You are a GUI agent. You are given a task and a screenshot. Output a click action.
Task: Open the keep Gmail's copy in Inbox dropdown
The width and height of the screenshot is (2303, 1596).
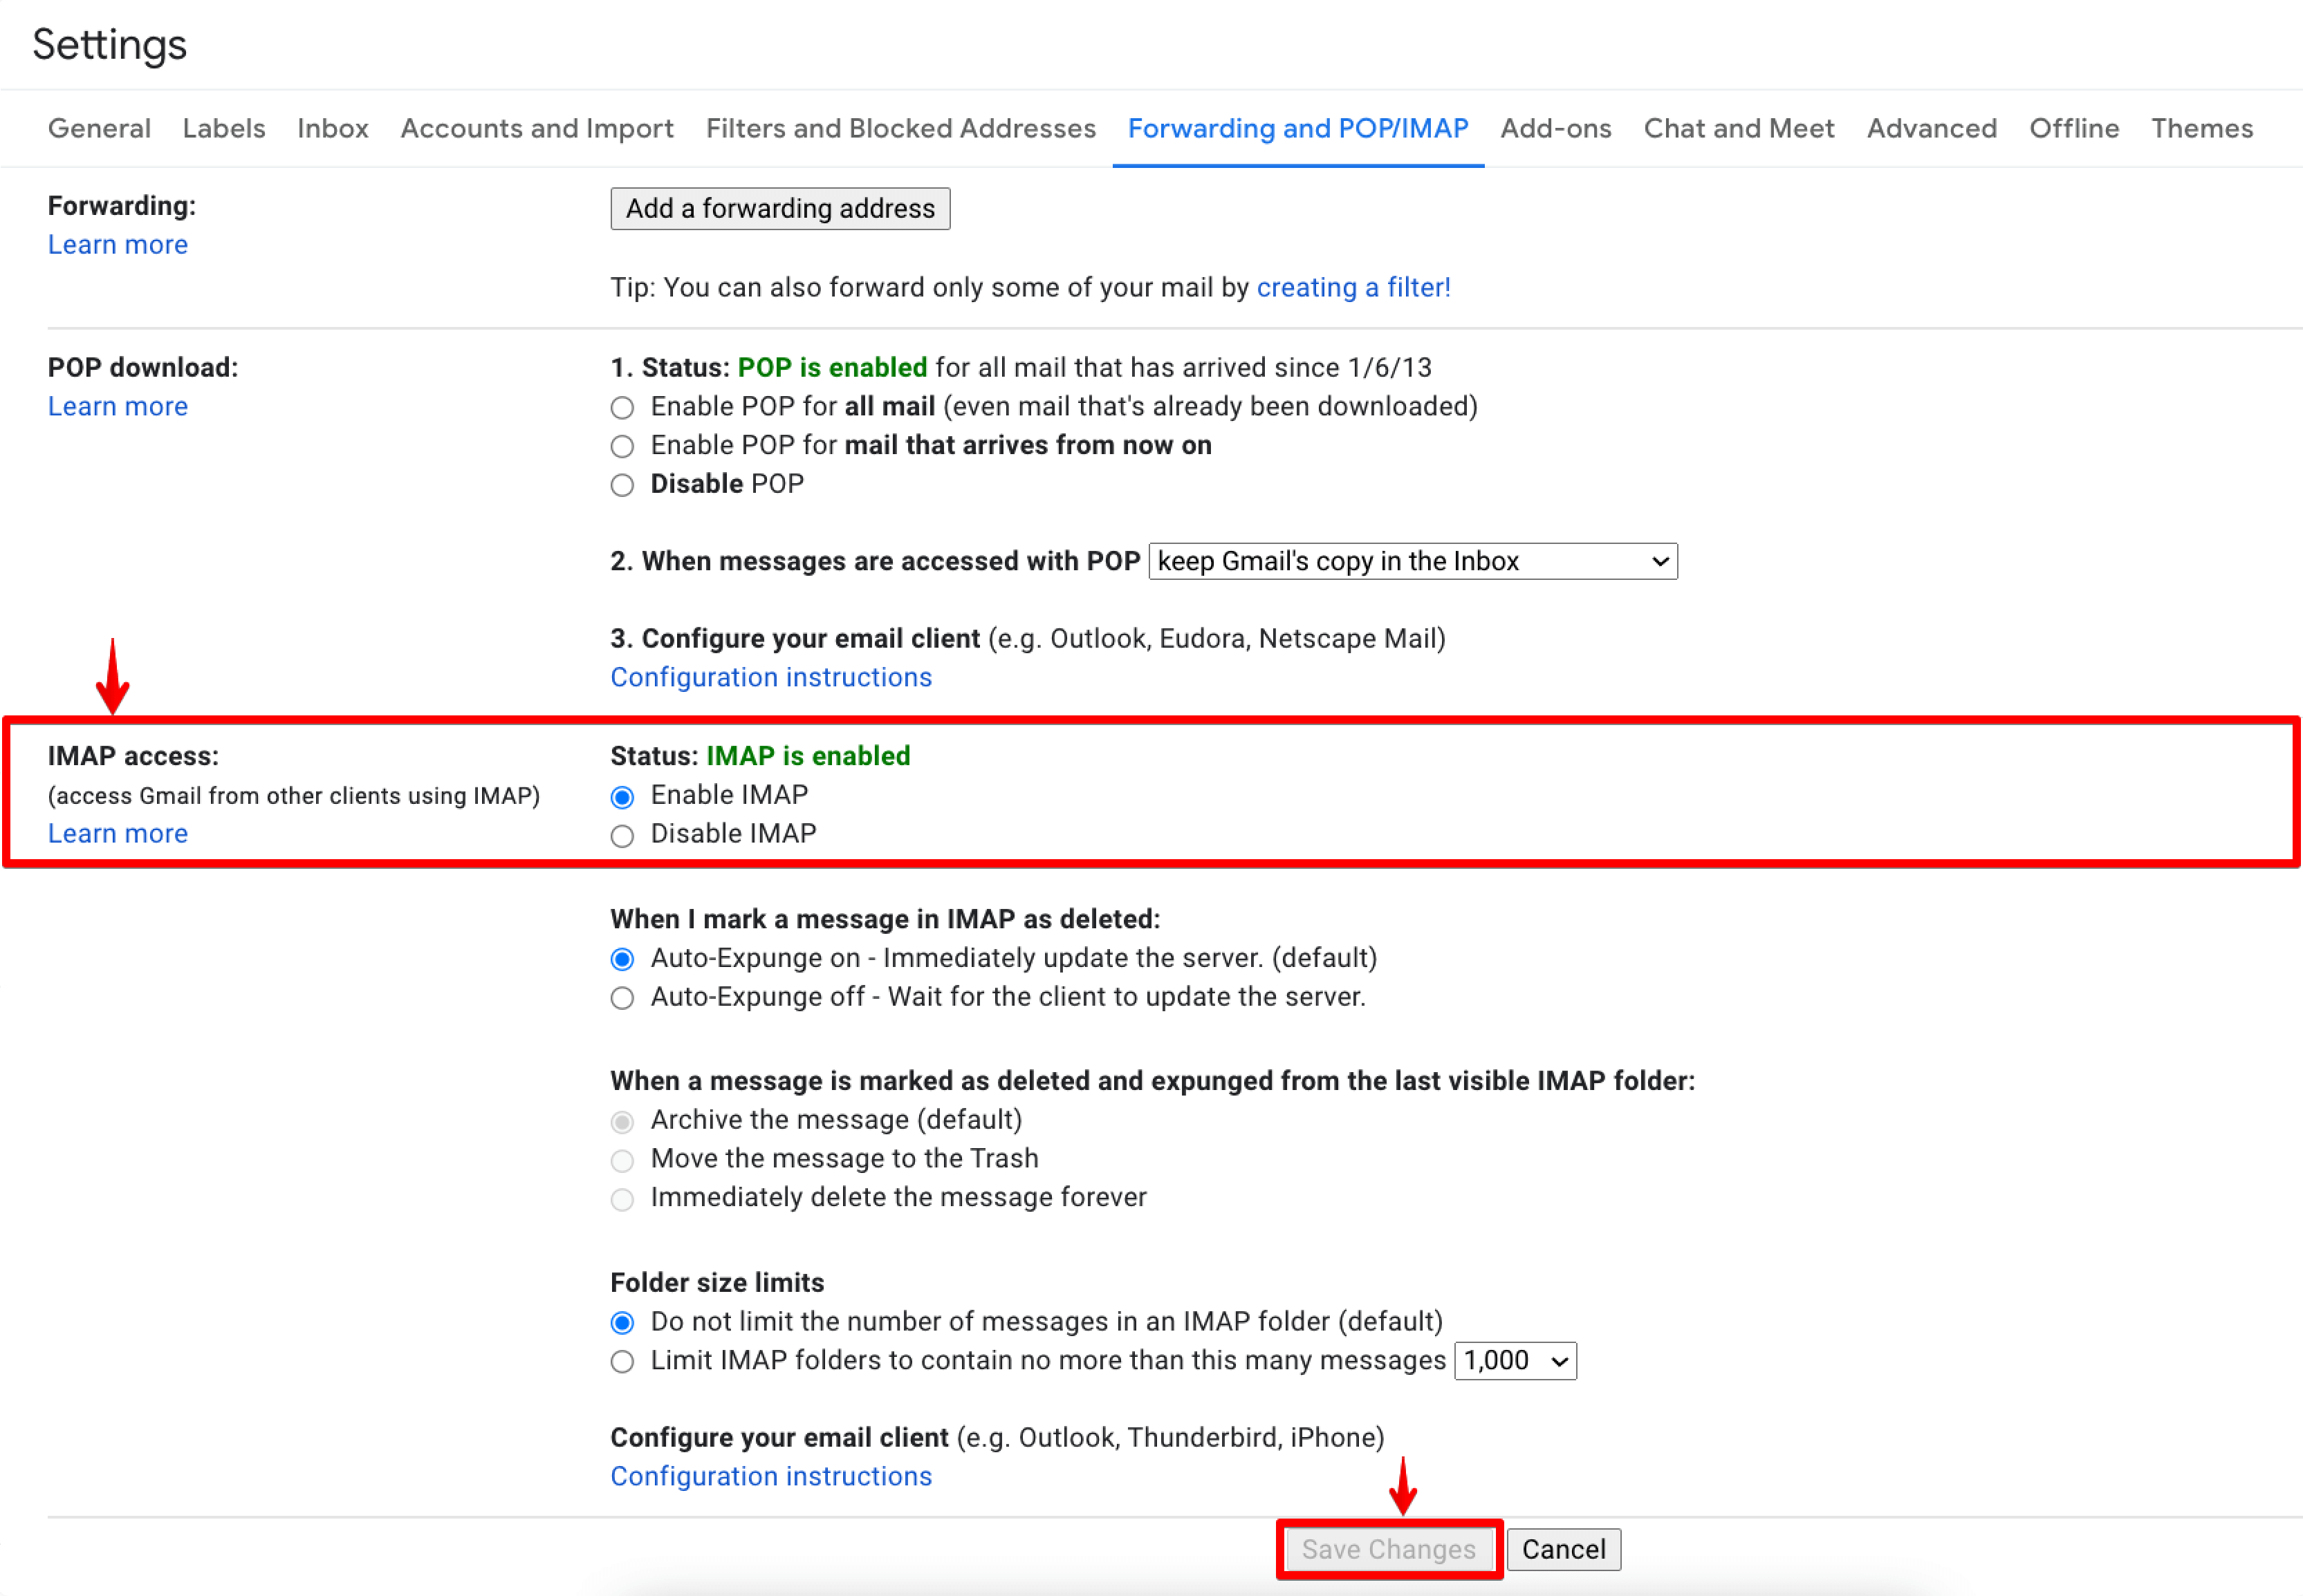pos(1413,561)
